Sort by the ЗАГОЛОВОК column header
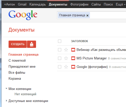The height and width of the screenshot is (107, 126). [x=79, y=41]
